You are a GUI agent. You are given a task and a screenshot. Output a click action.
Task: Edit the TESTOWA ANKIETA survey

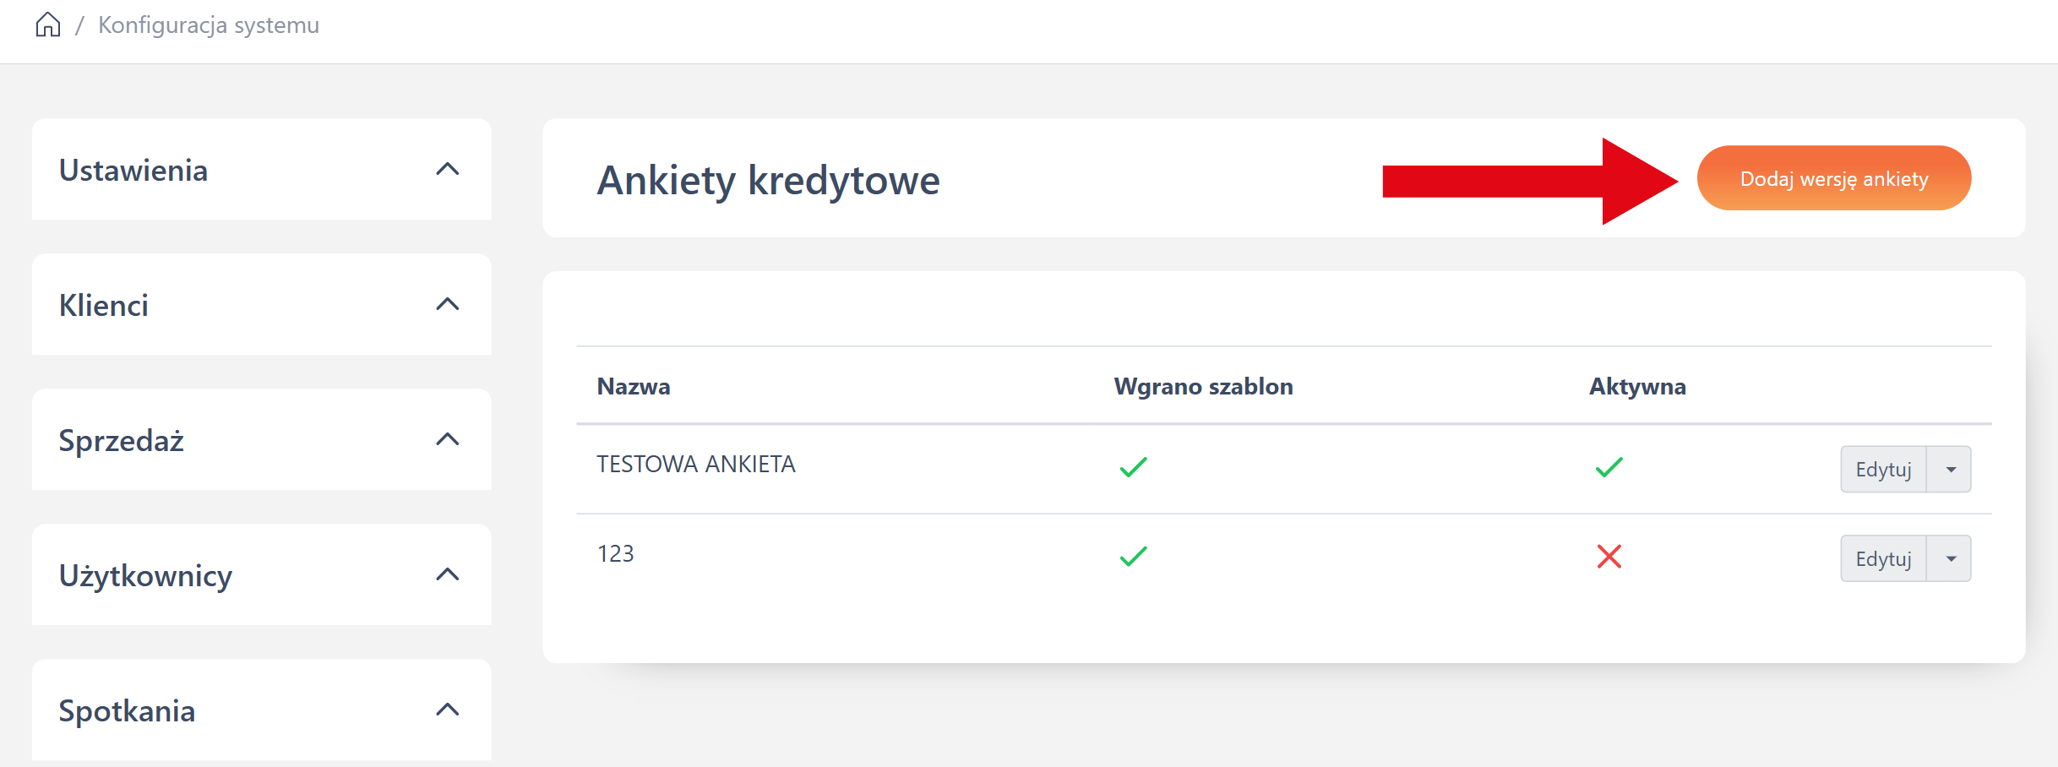1883,470
